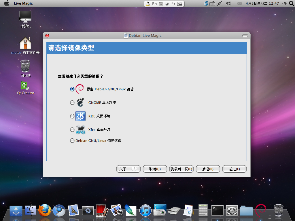The image size is (295, 221).
Task: Click the Debian Live Magic dock icon
Action: coord(260,210)
